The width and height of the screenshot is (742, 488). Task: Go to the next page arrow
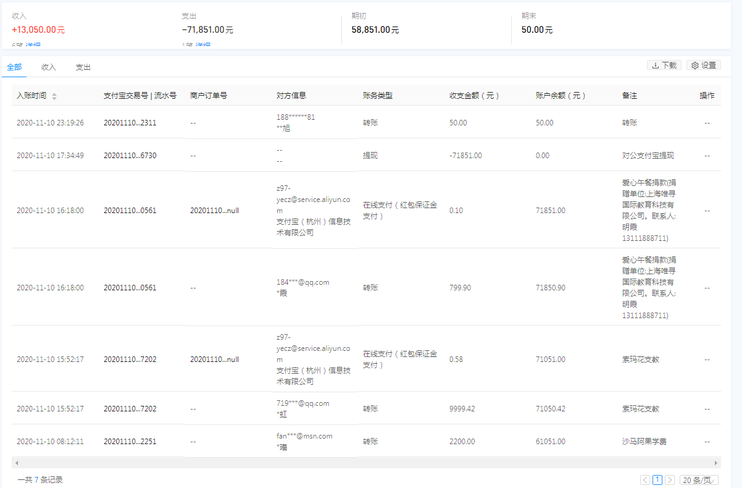point(670,480)
